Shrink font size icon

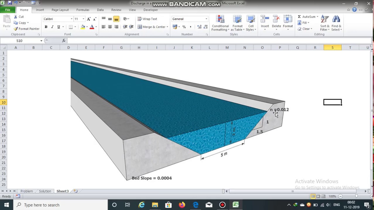(95, 19)
